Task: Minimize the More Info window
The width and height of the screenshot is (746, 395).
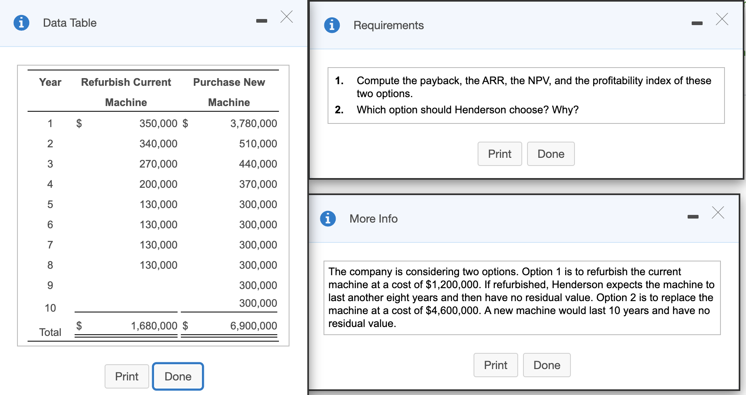Action: click(693, 217)
